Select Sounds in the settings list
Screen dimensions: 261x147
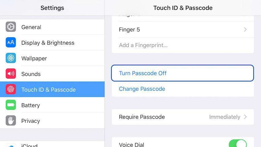point(31,74)
